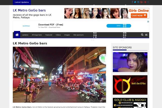Click the Girls Online banner text
The image size is (162, 108).
click(x=139, y=11)
